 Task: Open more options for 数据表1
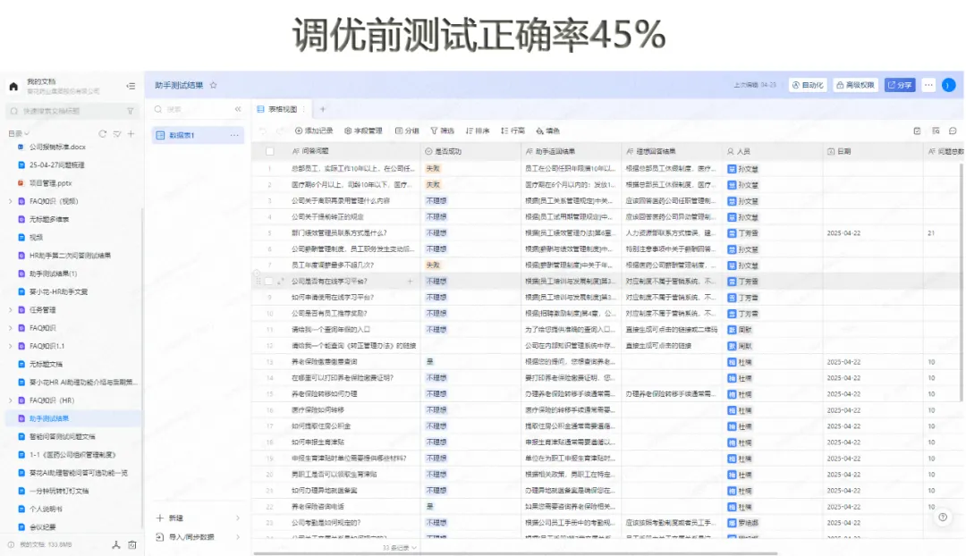click(234, 135)
